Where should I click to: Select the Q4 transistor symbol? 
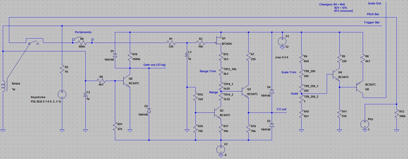pyautogui.click(x=336, y=75)
